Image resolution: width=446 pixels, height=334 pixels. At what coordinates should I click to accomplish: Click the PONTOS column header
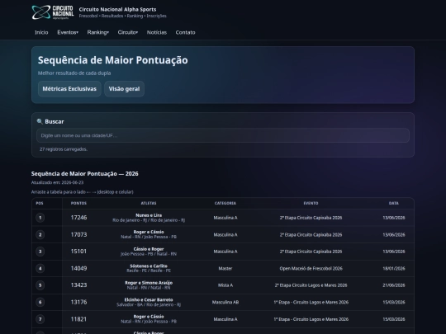[x=78, y=203]
